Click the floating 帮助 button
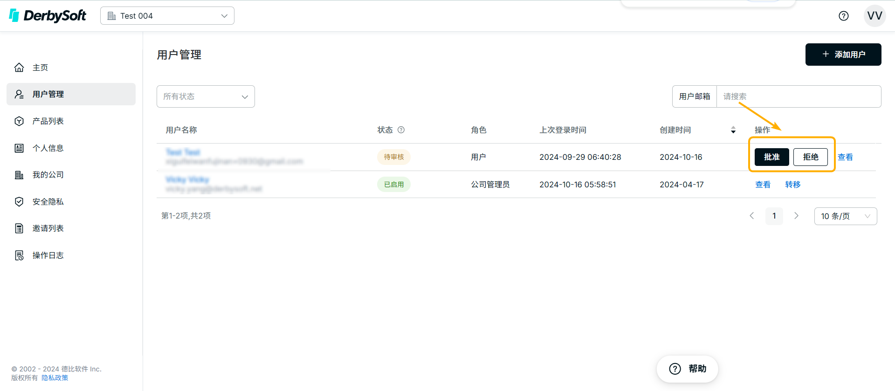Image resolution: width=895 pixels, height=391 pixels. [688, 369]
